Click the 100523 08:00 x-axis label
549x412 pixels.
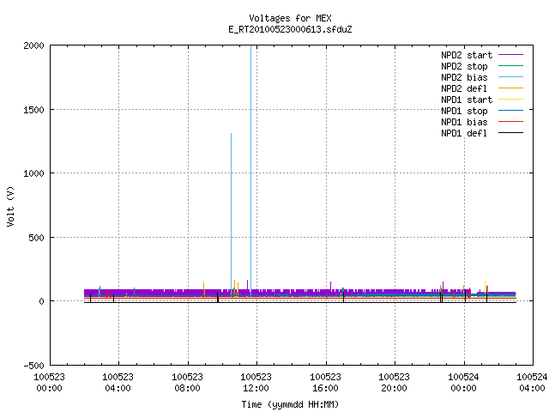(x=187, y=382)
